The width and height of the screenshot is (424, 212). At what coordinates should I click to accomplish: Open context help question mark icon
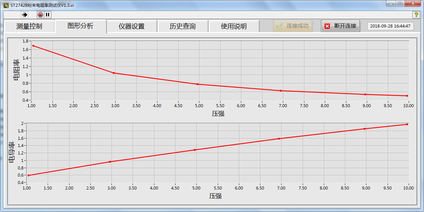tap(416, 15)
